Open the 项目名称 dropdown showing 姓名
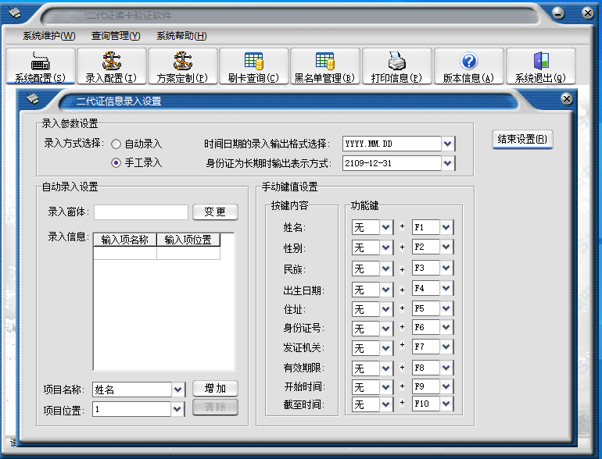Image resolution: width=602 pixels, height=459 pixels. [x=178, y=389]
